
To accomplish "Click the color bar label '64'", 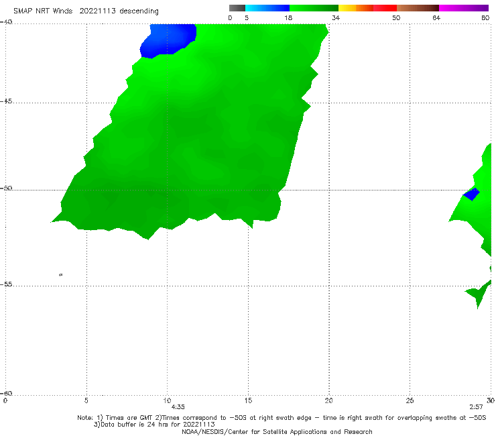I will click(436, 17).
